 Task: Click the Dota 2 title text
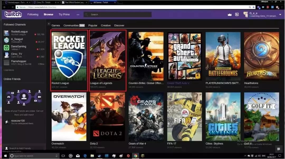(x=94, y=143)
